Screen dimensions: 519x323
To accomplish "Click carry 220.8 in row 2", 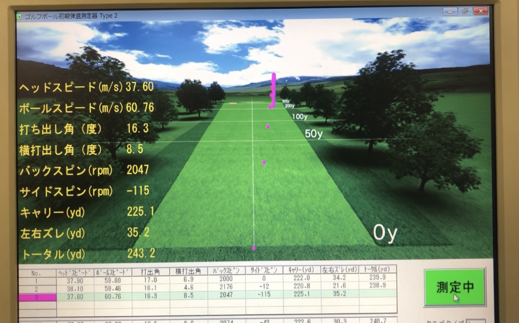I will [302, 286].
